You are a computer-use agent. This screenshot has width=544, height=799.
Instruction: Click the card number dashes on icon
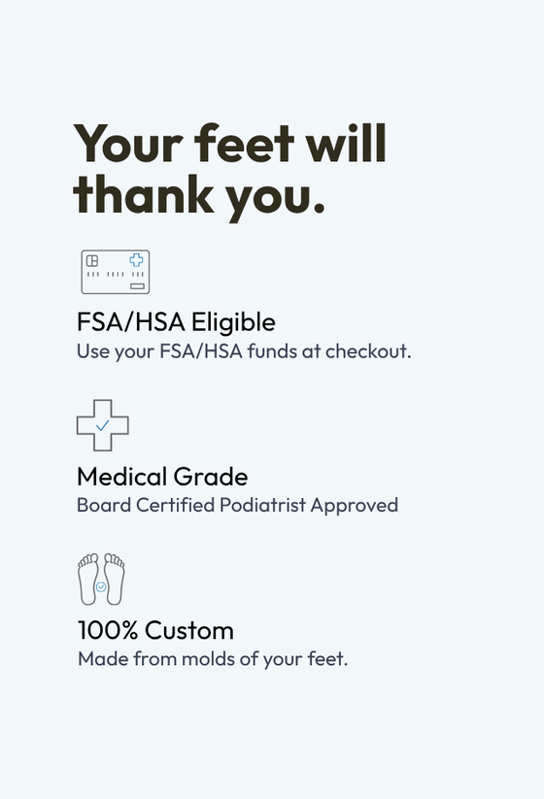pos(116,274)
